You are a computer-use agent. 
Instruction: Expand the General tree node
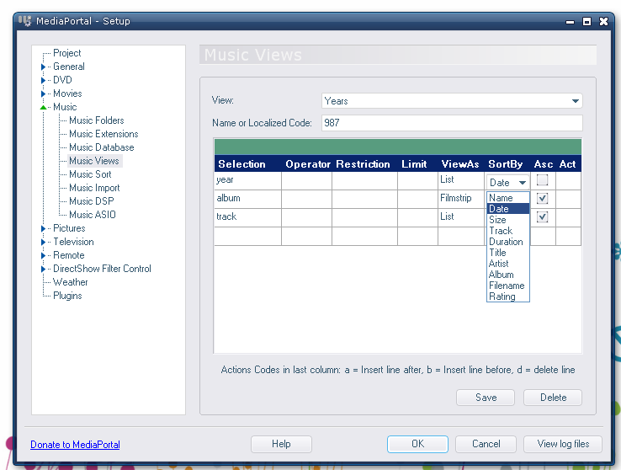pyautogui.click(x=43, y=67)
